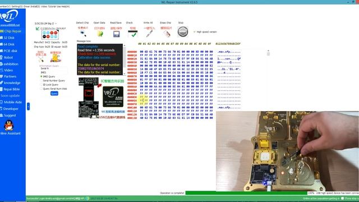Click the Soon update sidebar label

(x=10, y=96)
